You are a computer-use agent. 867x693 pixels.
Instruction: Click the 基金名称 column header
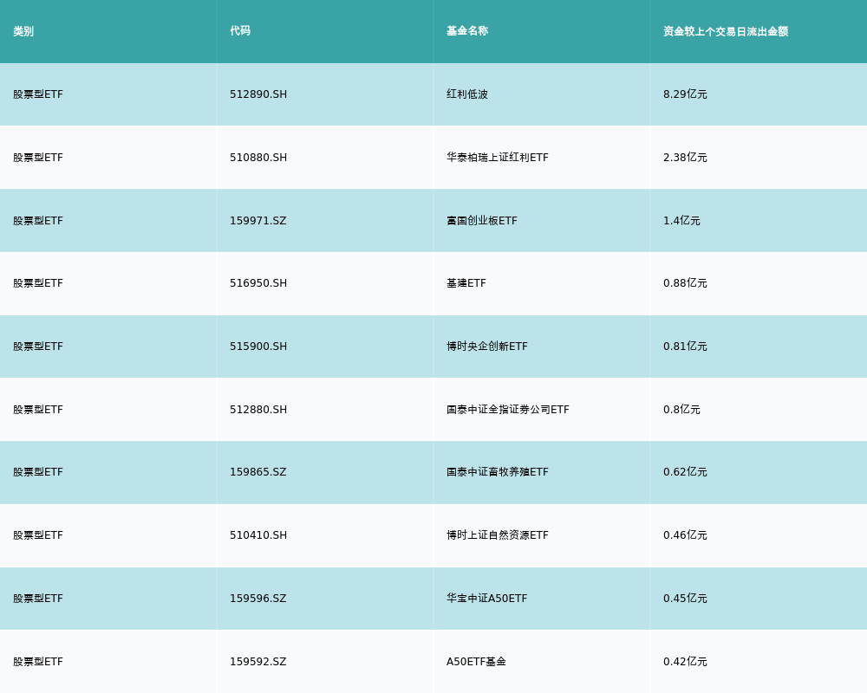point(467,31)
